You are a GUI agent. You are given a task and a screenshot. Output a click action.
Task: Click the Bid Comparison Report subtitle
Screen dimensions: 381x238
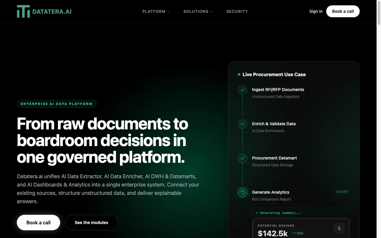(x=271, y=199)
